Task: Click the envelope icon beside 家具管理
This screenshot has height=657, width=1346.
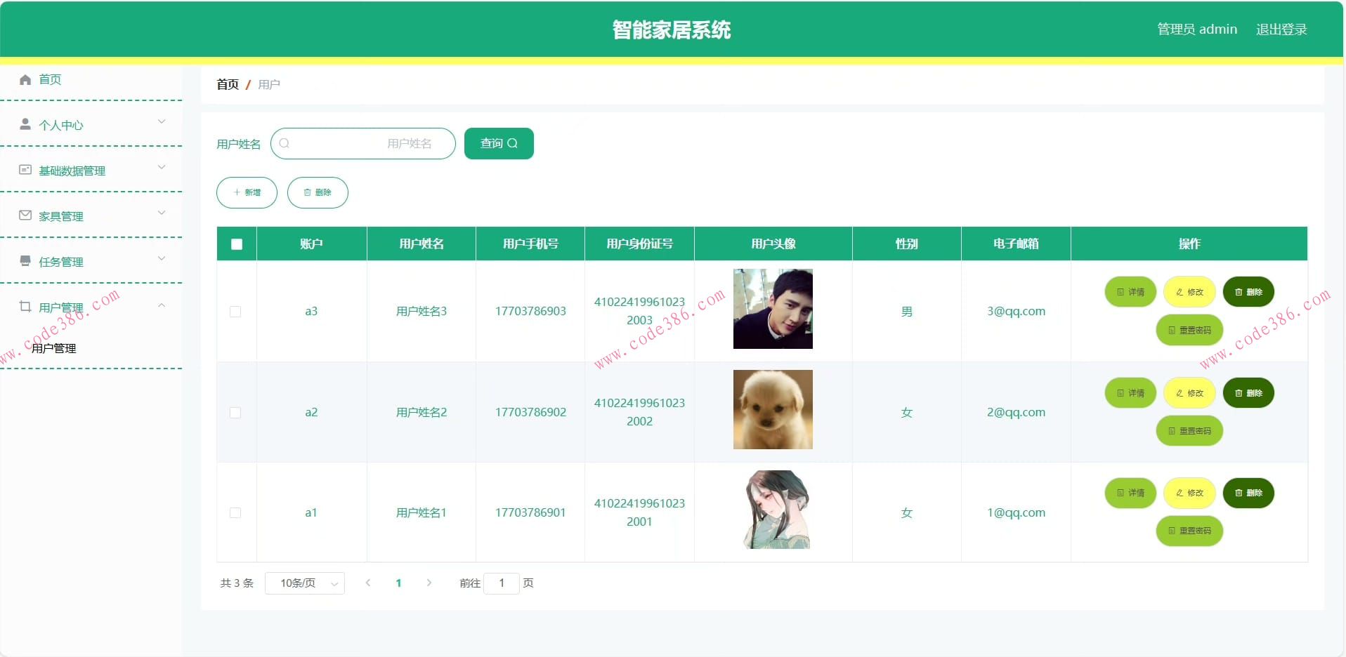Action: coord(25,215)
